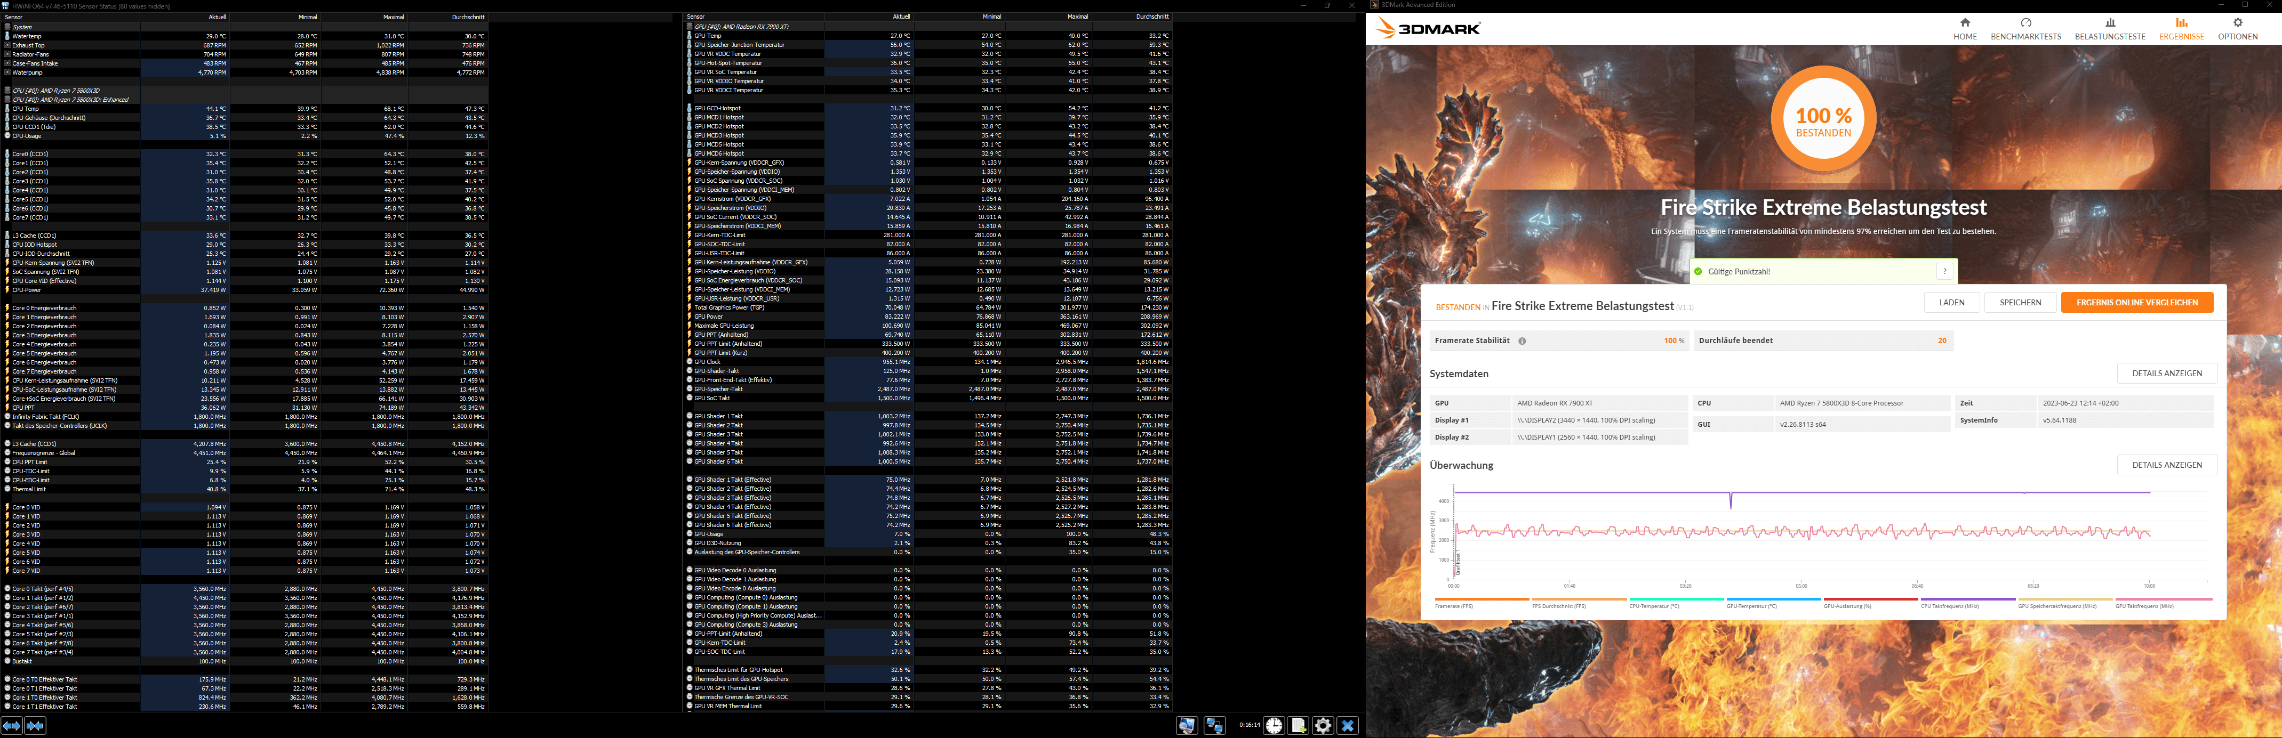Viewport: 2282px width, 738px height.
Task: Click the fan icon of Waterpump row
Action: coord(8,72)
